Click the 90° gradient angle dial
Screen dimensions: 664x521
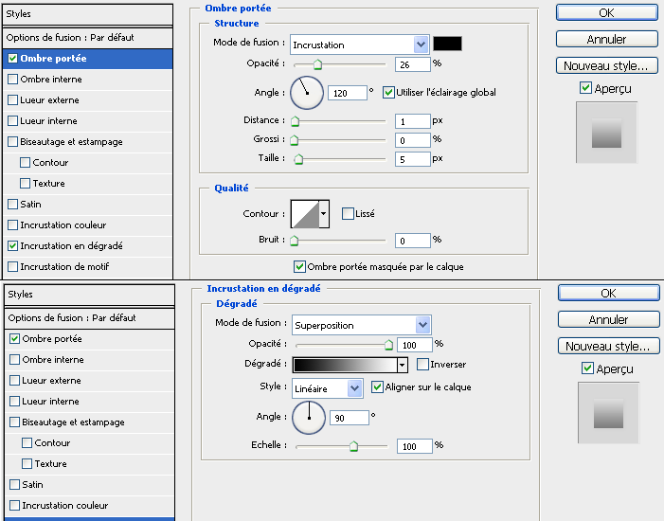(x=309, y=417)
